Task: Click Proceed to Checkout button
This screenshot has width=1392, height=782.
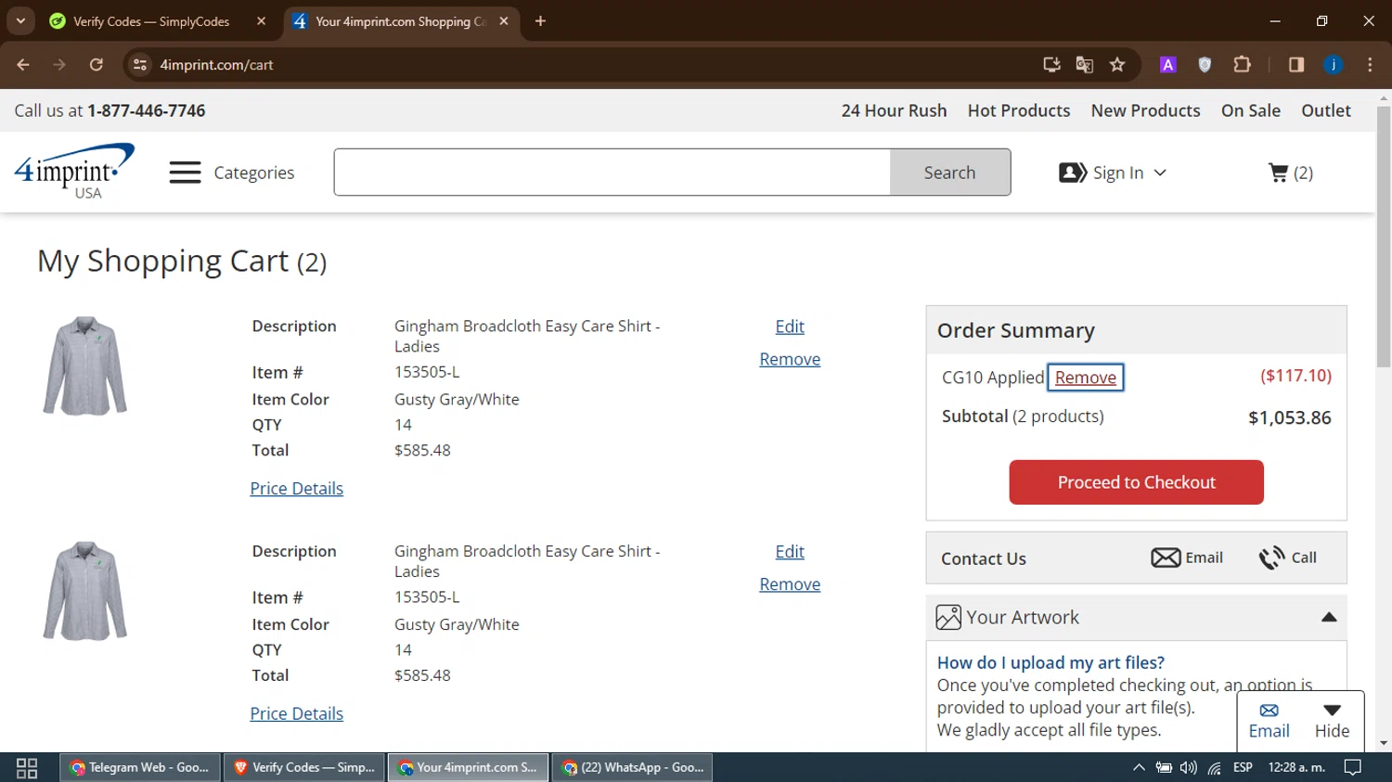Action: click(x=1136, y=482)
